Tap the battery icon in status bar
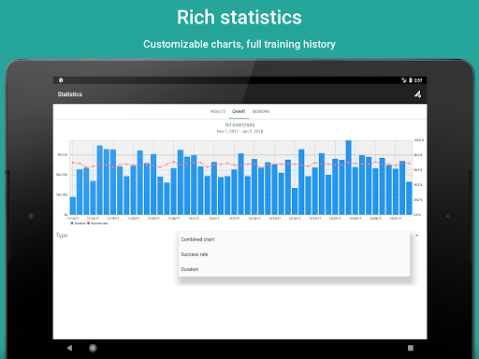 pos(411,80)
